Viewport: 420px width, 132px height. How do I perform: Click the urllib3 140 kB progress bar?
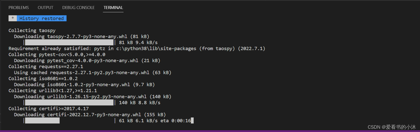coord(69,102)
